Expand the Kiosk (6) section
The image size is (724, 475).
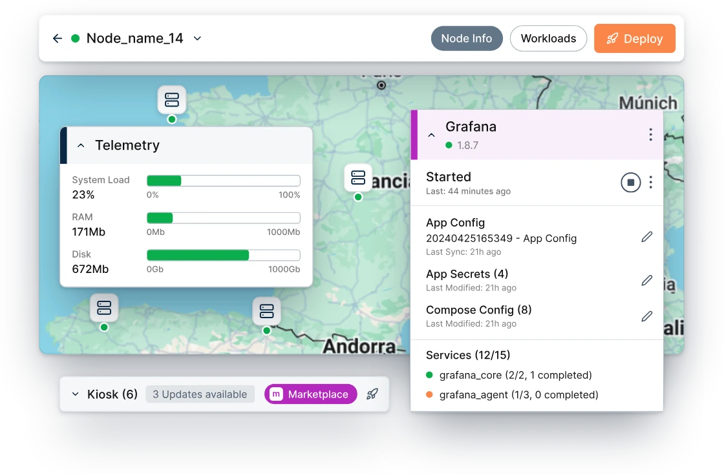[x=75, y=394]
